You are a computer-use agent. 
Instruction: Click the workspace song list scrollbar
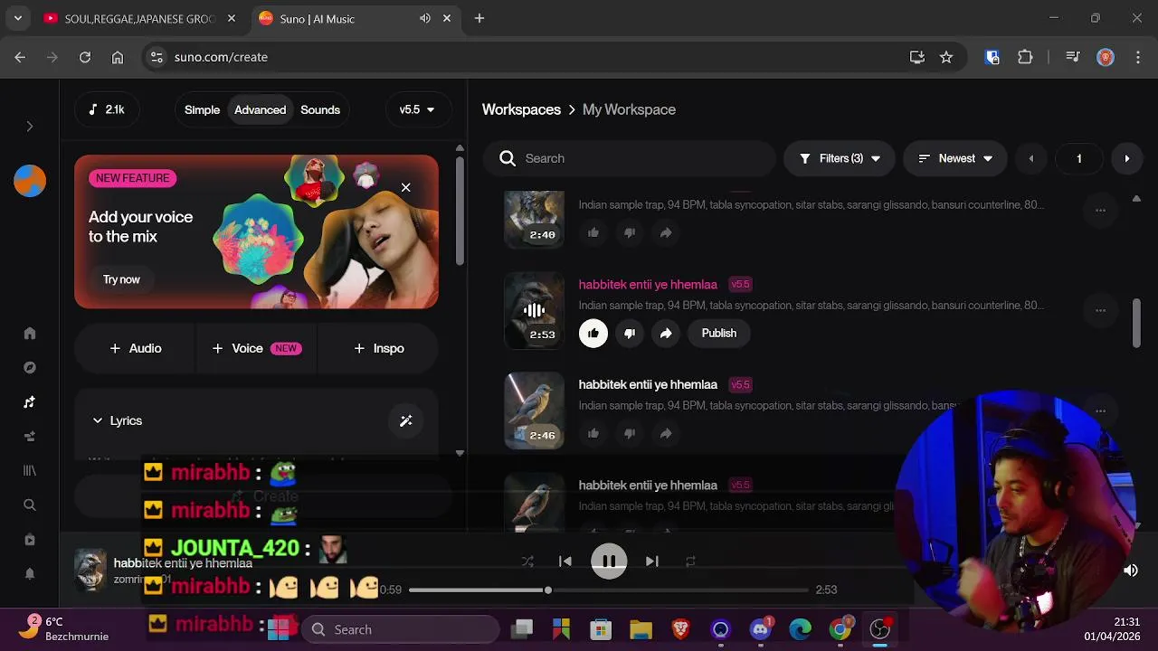(1136, 323)
